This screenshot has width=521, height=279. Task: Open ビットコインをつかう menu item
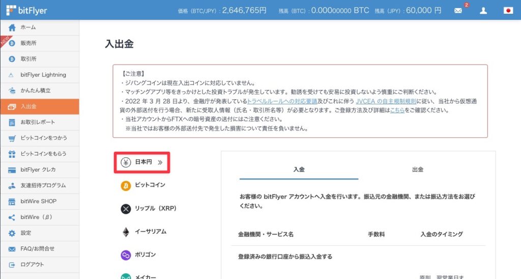click(40, 138)
